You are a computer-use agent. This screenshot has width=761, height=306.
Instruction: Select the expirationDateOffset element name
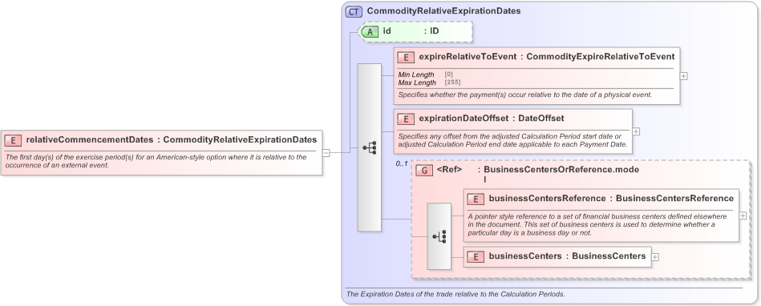click(x=463, y=119)
